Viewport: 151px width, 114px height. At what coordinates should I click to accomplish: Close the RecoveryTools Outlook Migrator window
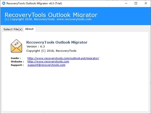point(146,3)
